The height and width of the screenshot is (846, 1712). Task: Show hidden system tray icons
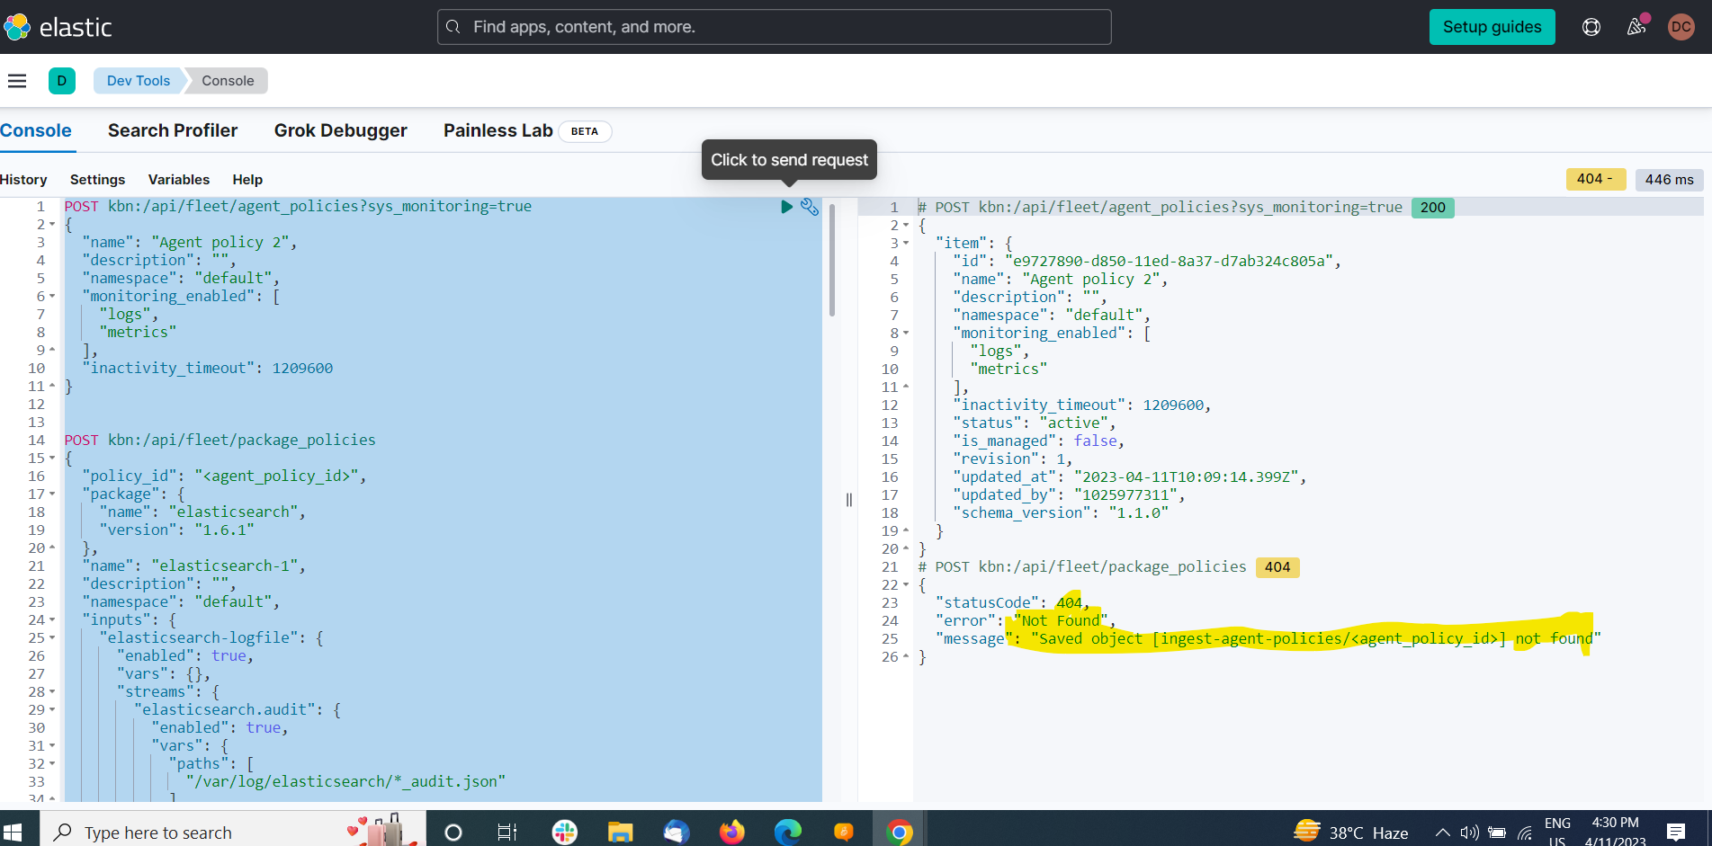(1442, 833)
